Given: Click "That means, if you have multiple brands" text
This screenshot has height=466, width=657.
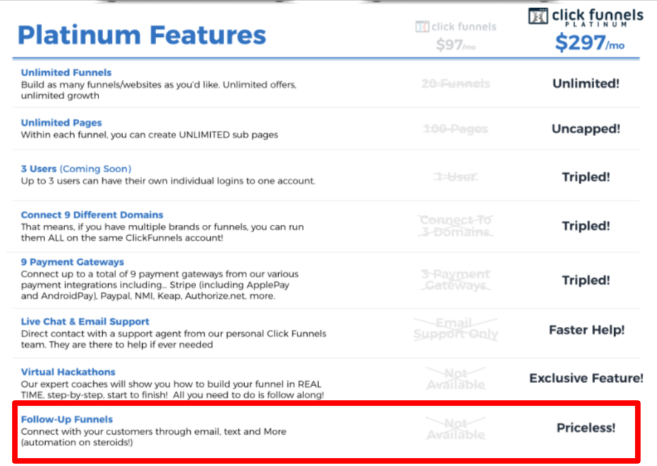Looking at the screenshot, I should click(163, 232).
